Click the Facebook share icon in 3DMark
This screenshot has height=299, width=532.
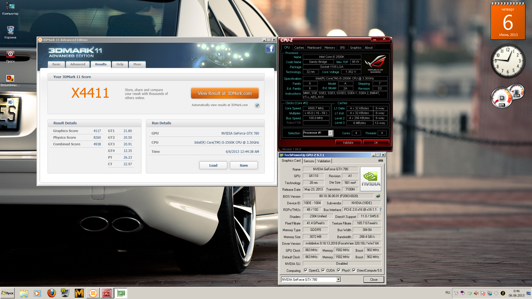[270, 49]
